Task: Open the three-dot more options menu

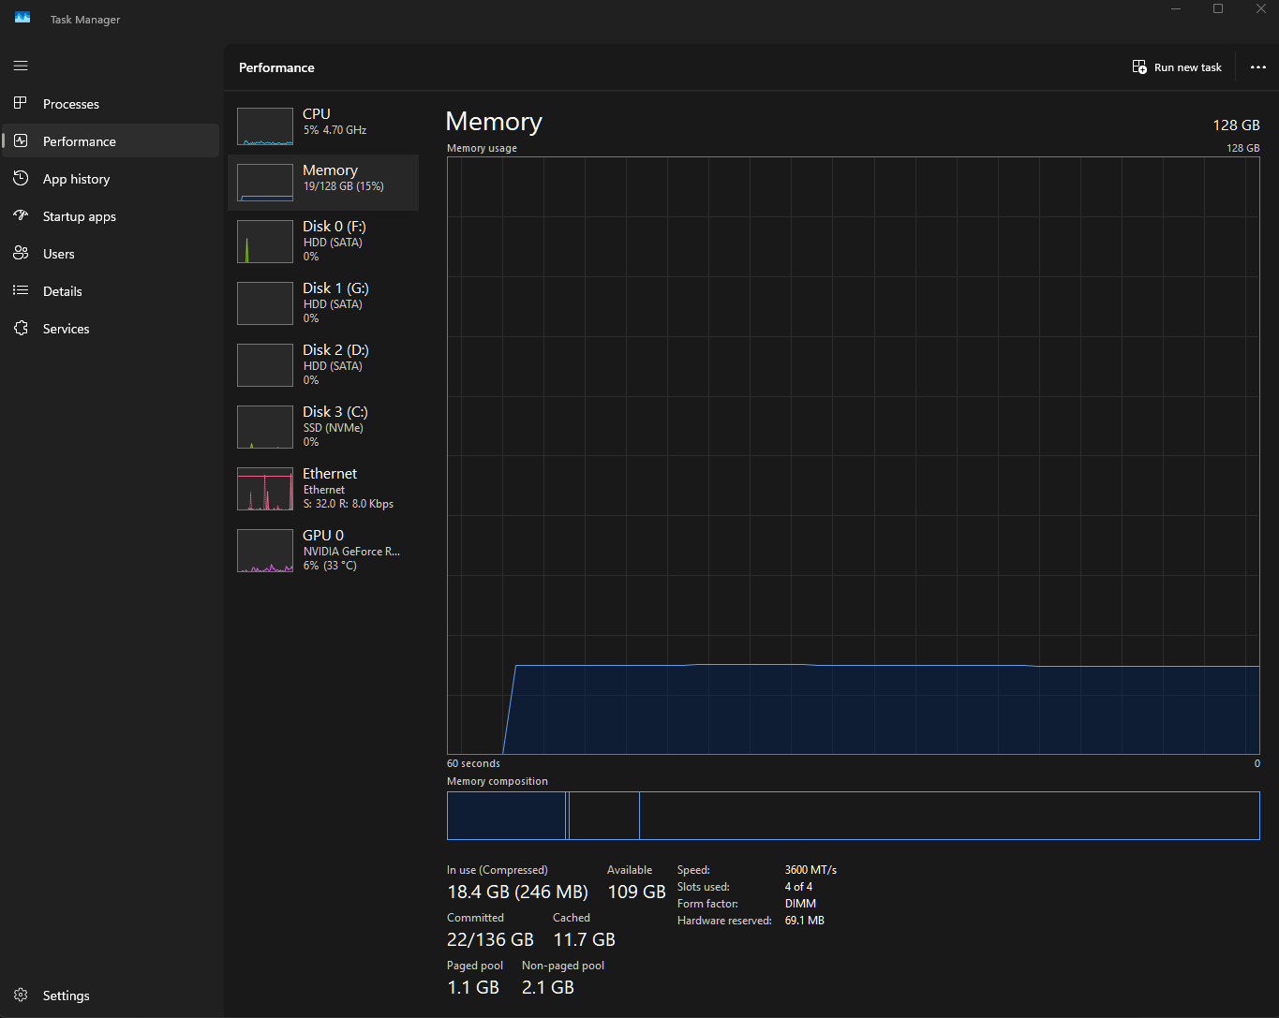Action: [x=1257, y=67]
